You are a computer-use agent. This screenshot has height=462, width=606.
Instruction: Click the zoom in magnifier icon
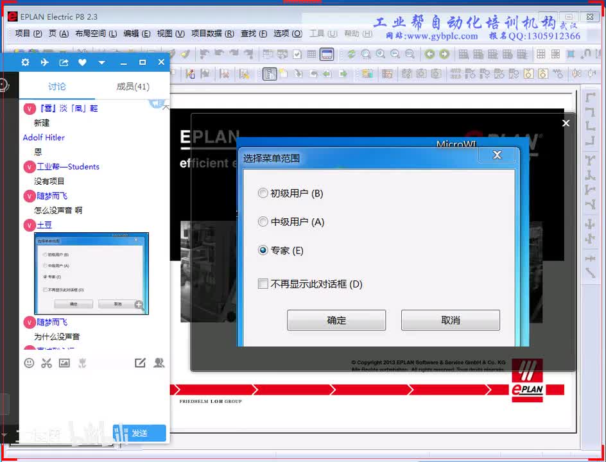[380, 54]
